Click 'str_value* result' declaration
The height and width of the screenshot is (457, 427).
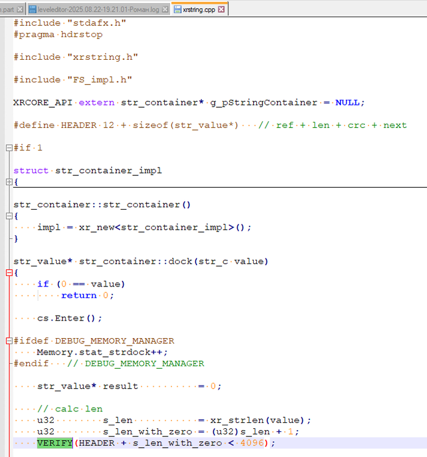[x=88, y=386]
